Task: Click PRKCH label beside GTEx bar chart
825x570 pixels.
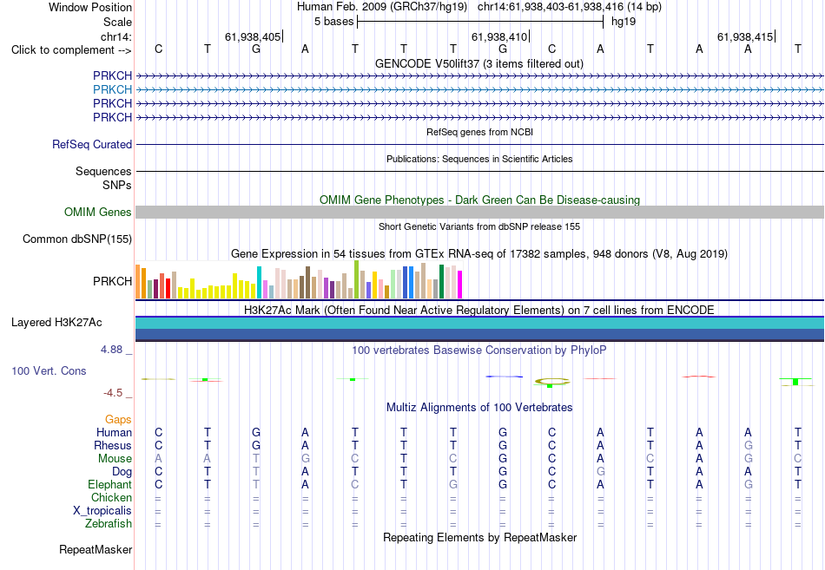Action: pos(113,281)
